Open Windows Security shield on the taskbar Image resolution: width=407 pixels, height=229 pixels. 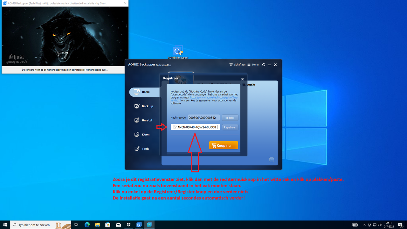(129, 225)
